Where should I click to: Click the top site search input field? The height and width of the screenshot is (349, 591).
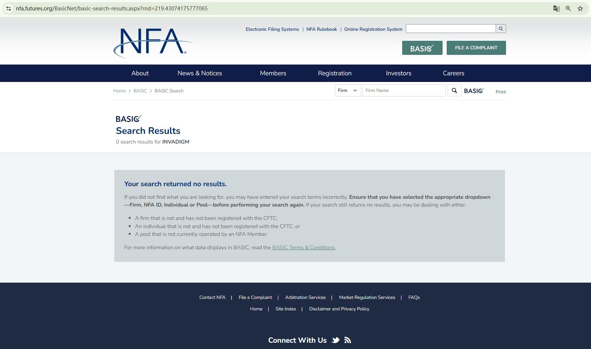(x=451, y=29)
